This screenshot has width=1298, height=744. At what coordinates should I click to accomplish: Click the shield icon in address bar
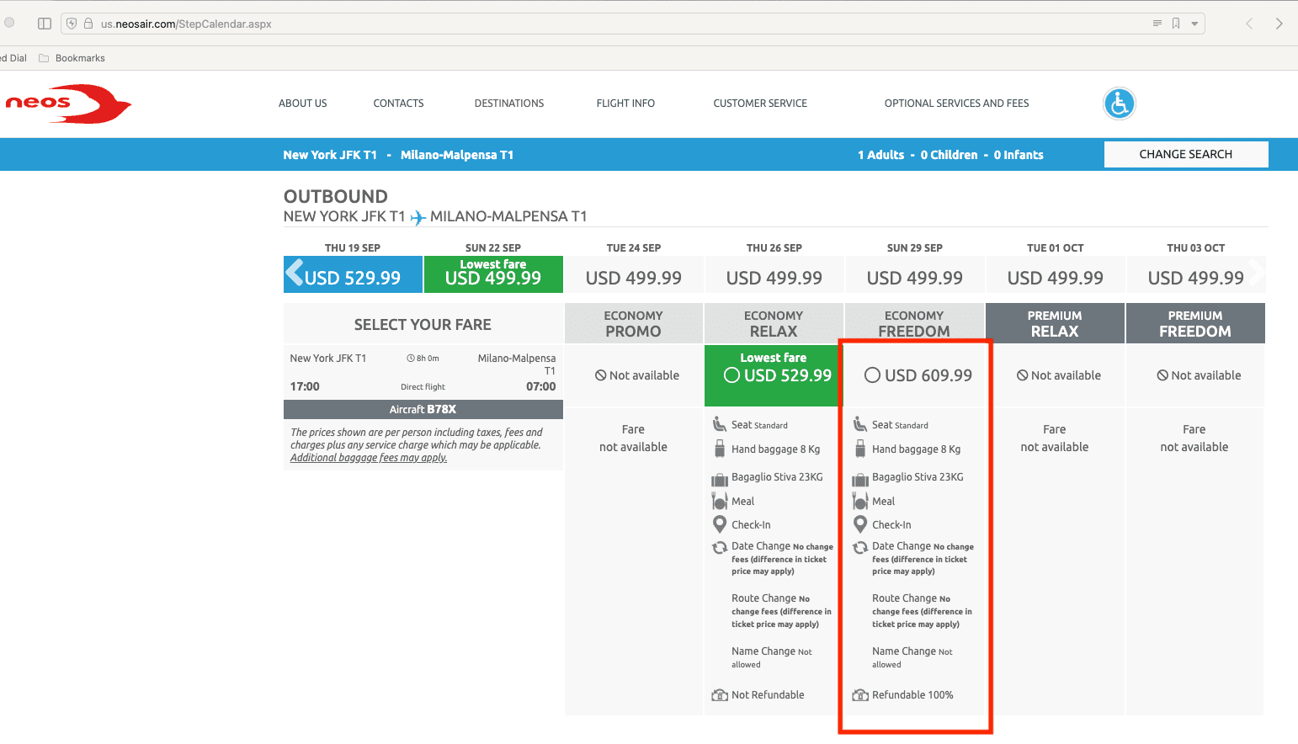click(72, 24)
